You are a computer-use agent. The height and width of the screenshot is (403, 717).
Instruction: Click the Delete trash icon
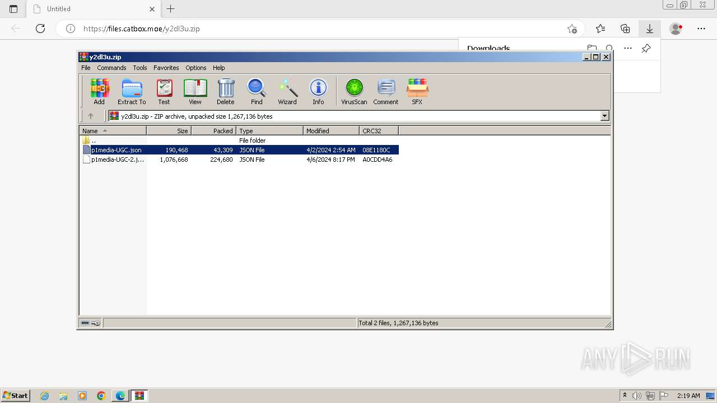[x=226, y=91]
